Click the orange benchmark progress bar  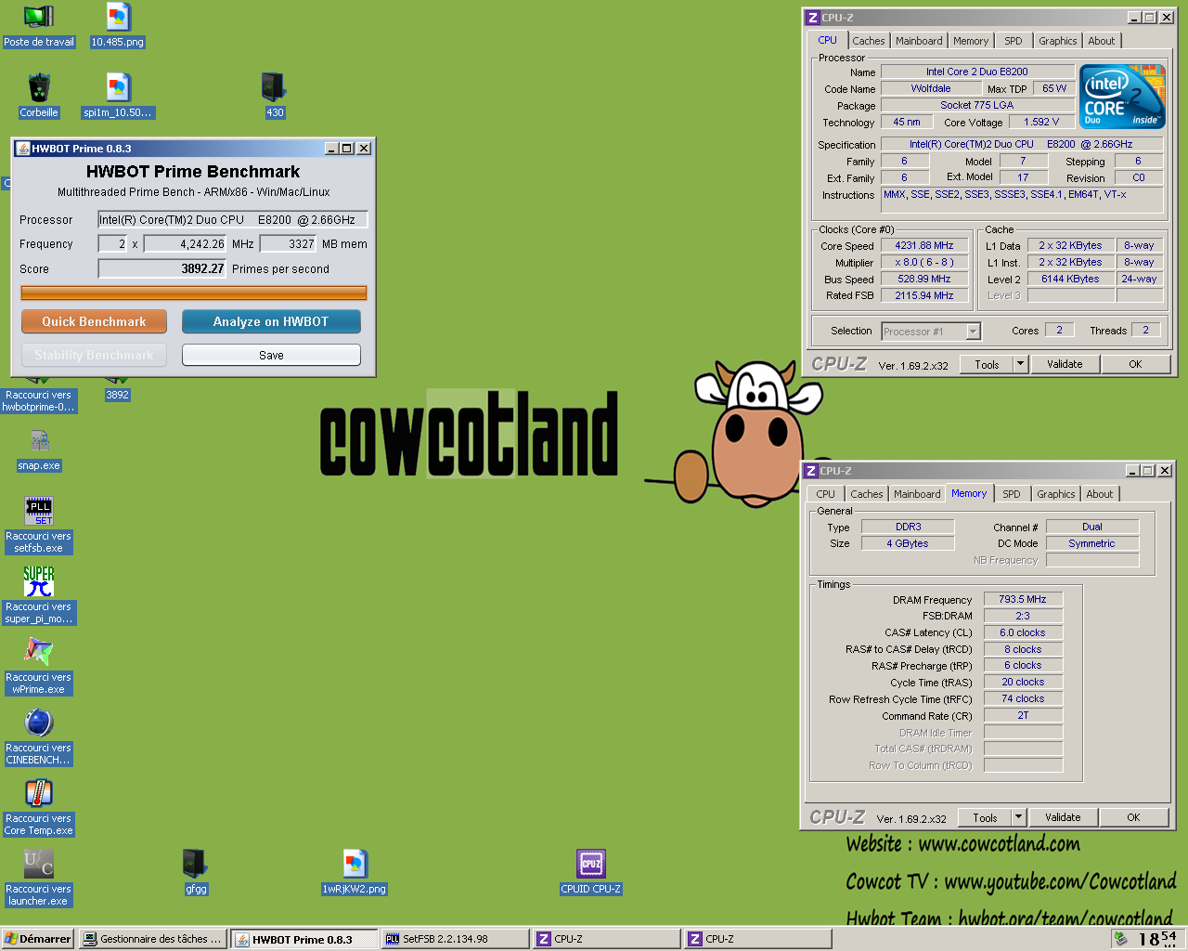(194, 293)
